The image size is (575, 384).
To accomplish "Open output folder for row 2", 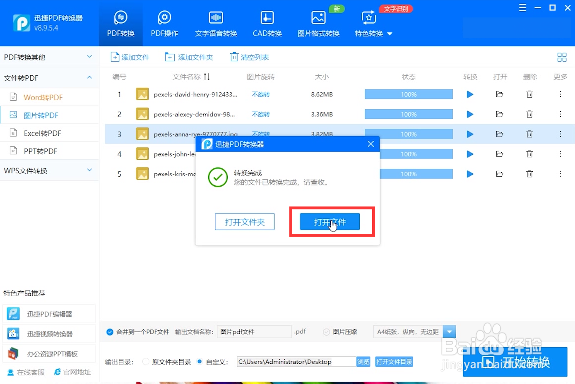I will point(500,114).
